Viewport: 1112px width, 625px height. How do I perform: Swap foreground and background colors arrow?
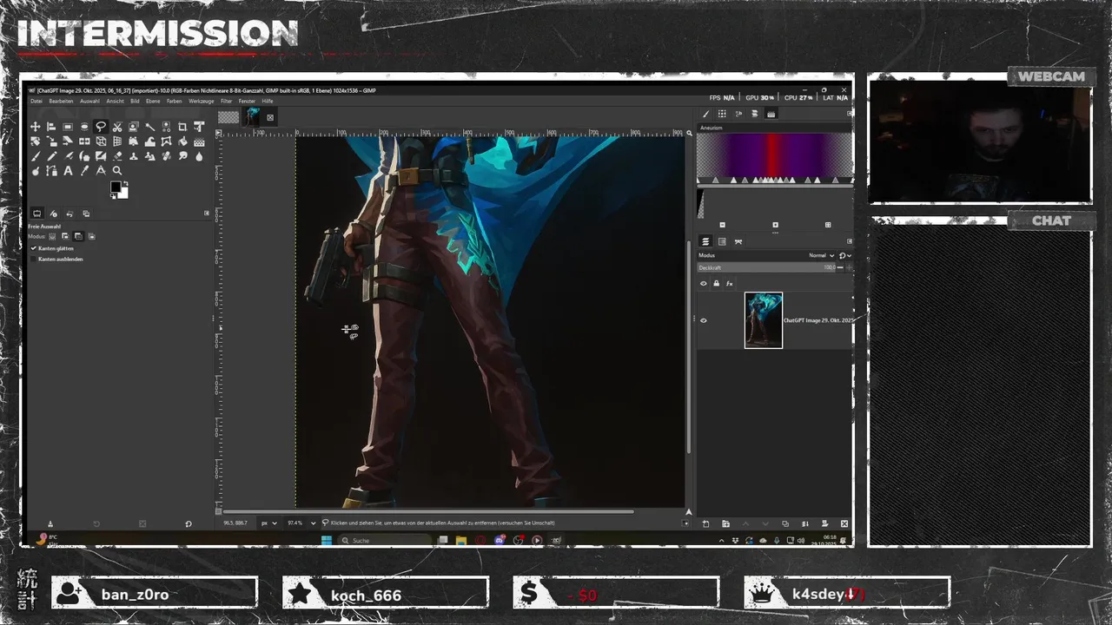click(126, 184)
